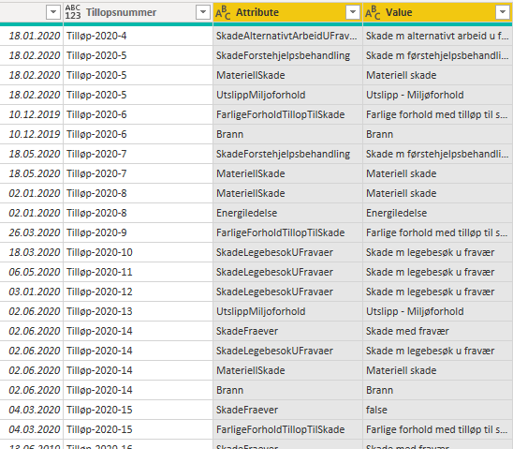
Task: Select the 'Skade med fravær' cell for Tilløp-2020-14
Action: click(x=438, y=331)
